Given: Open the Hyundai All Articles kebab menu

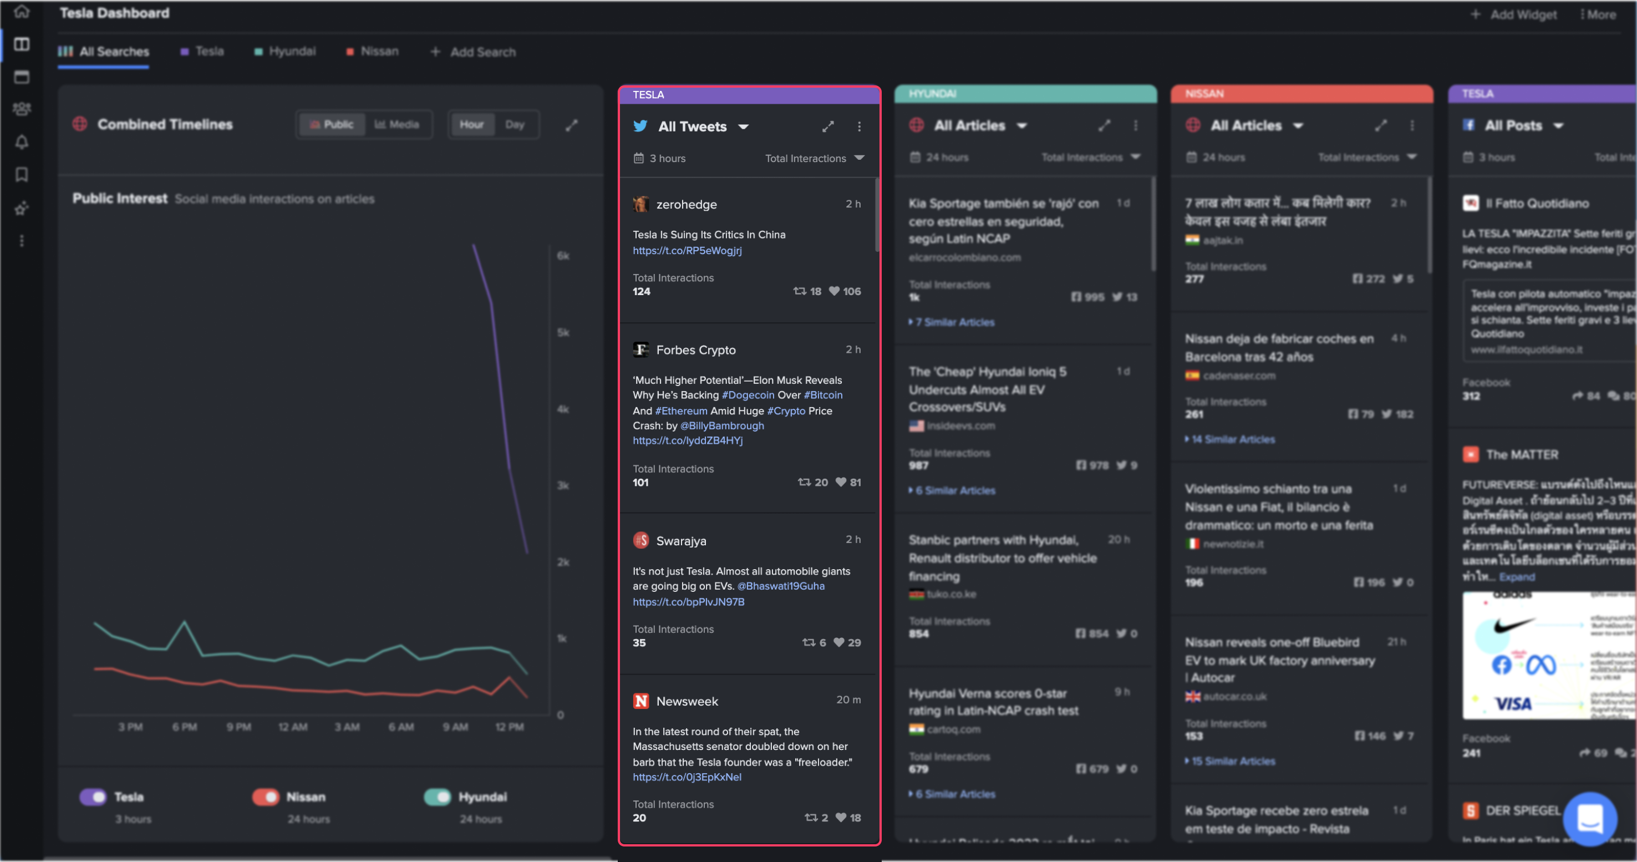Looking at the screenshot, I should pos(1136,126).
